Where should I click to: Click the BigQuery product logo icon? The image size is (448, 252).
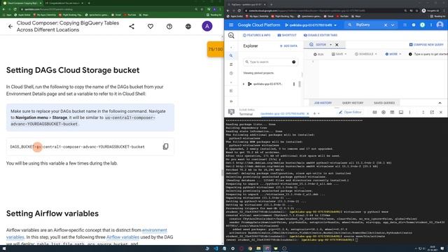click(x=231, y=36)
